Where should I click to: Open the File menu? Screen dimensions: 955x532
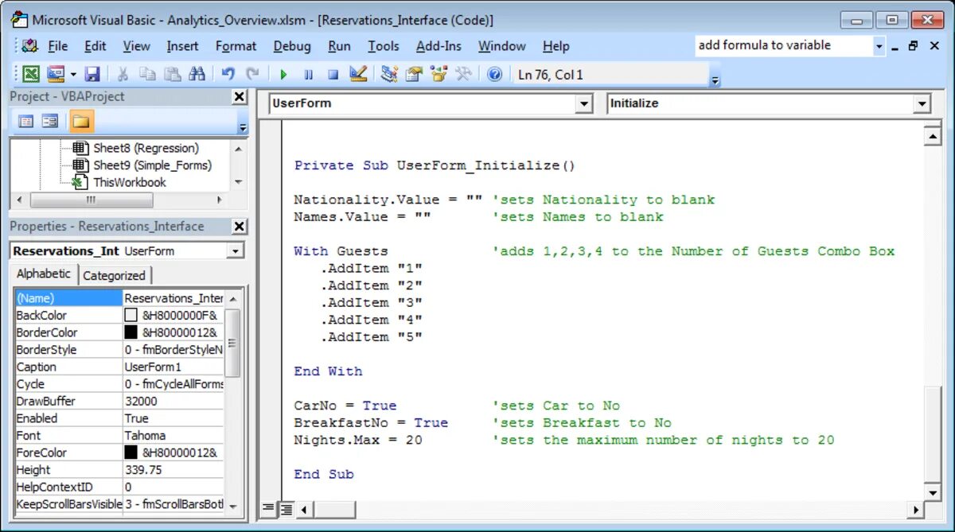(57, 46)
